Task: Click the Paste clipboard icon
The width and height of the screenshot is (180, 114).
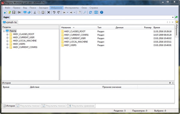Action: pyautogui.click(x=43, y=12)
